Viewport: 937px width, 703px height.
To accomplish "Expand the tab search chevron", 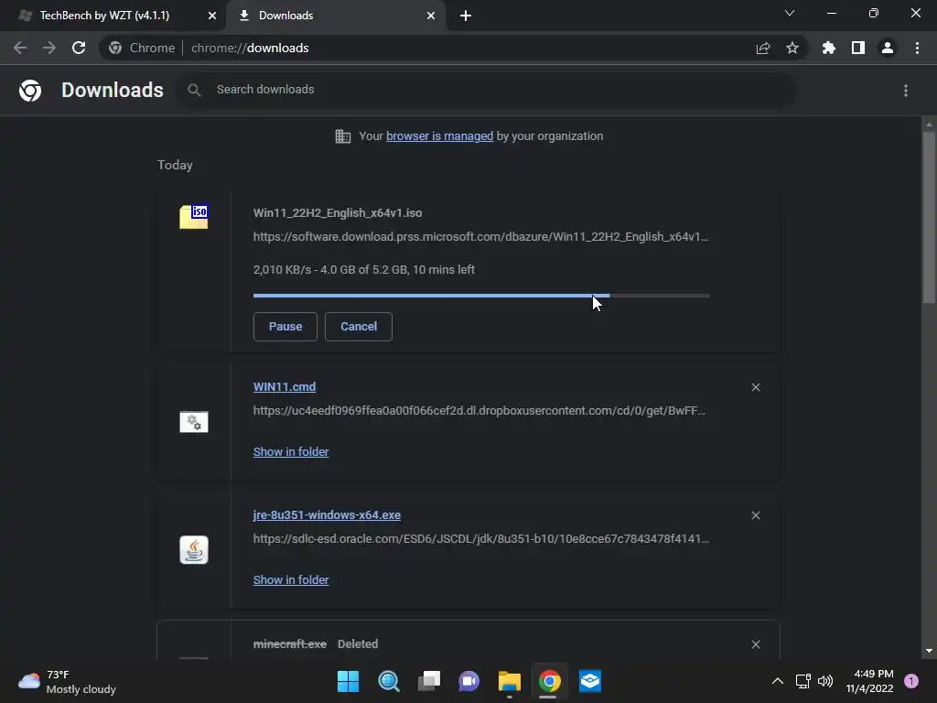I will (790, 13).
